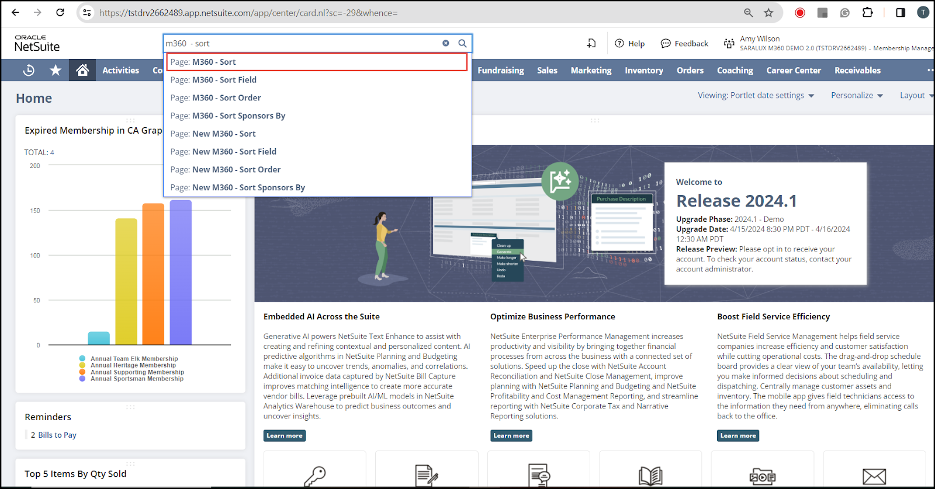Click the 2 Bills to Pay reminder

pyautogui.click(x=54, y=435)
